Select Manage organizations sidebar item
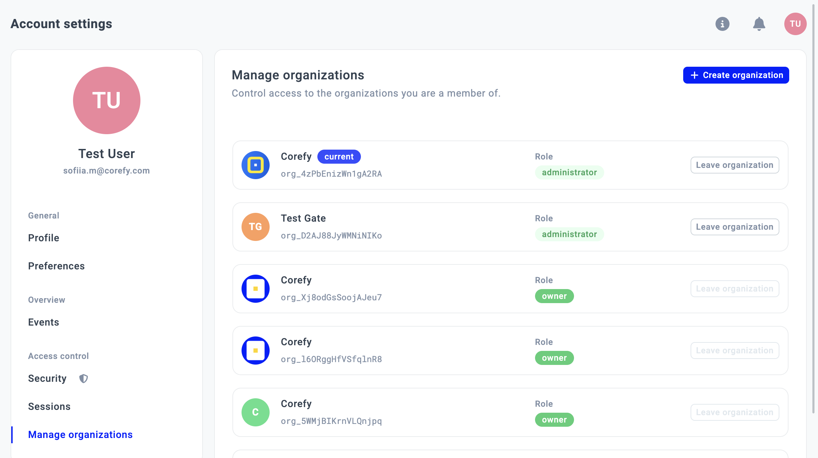818x458 pixels. pos(80,434)
